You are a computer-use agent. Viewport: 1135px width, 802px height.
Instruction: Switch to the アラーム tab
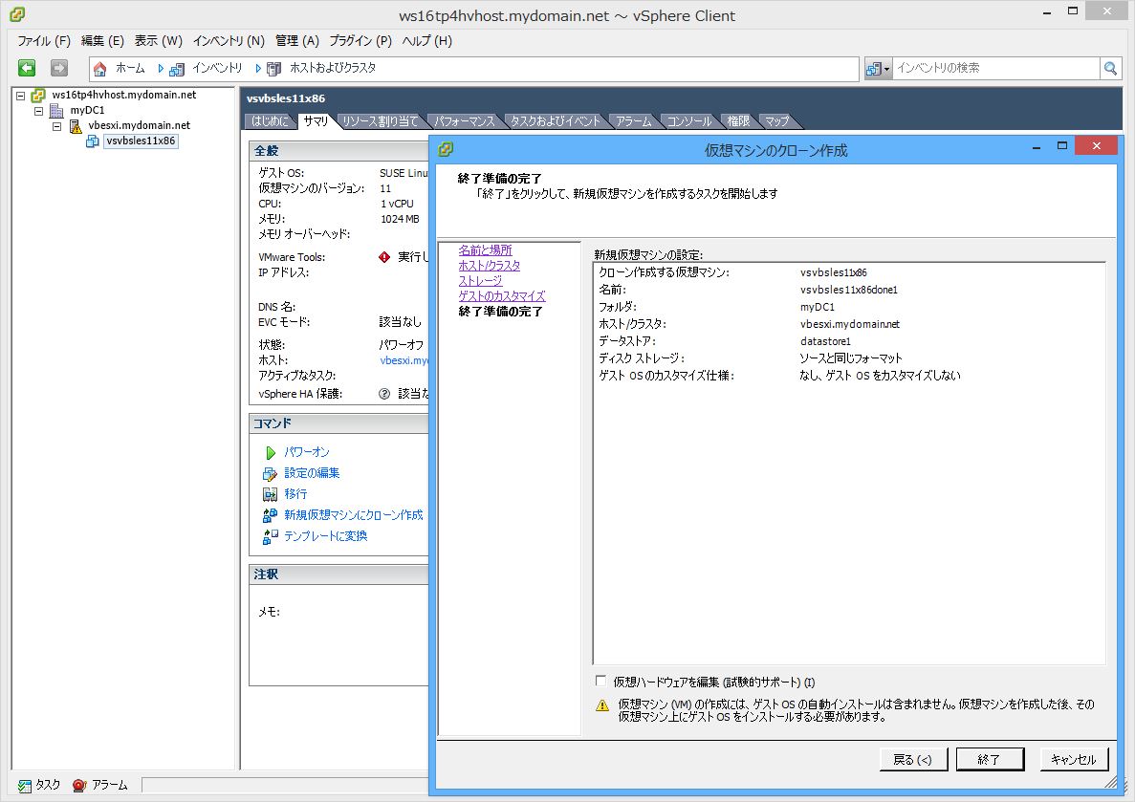tap(633, 120)
